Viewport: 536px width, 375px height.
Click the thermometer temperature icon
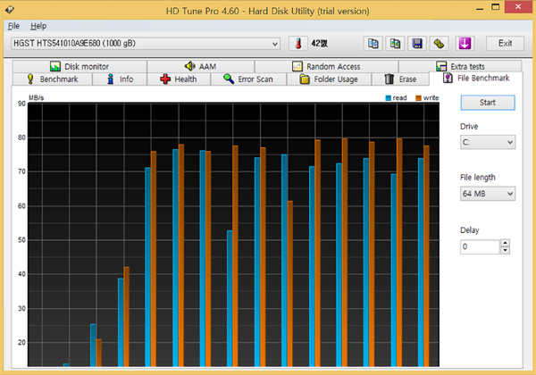point(298,44)
